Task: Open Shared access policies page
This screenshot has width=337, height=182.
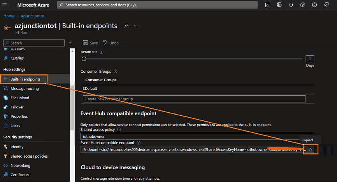Action: click(x=29, y=156)
